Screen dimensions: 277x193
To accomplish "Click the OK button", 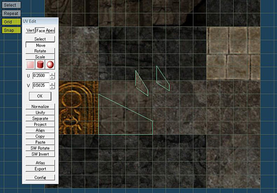I will pos(40,96).
